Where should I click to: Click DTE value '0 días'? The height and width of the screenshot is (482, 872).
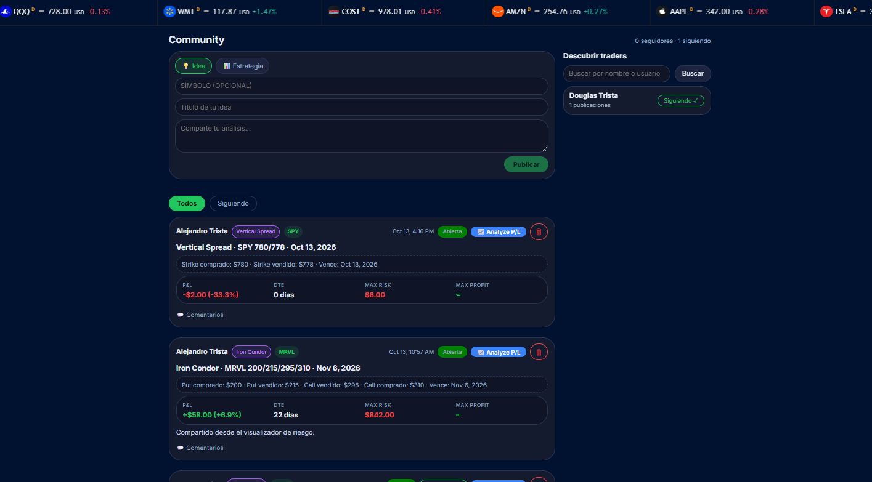[284, 295]
